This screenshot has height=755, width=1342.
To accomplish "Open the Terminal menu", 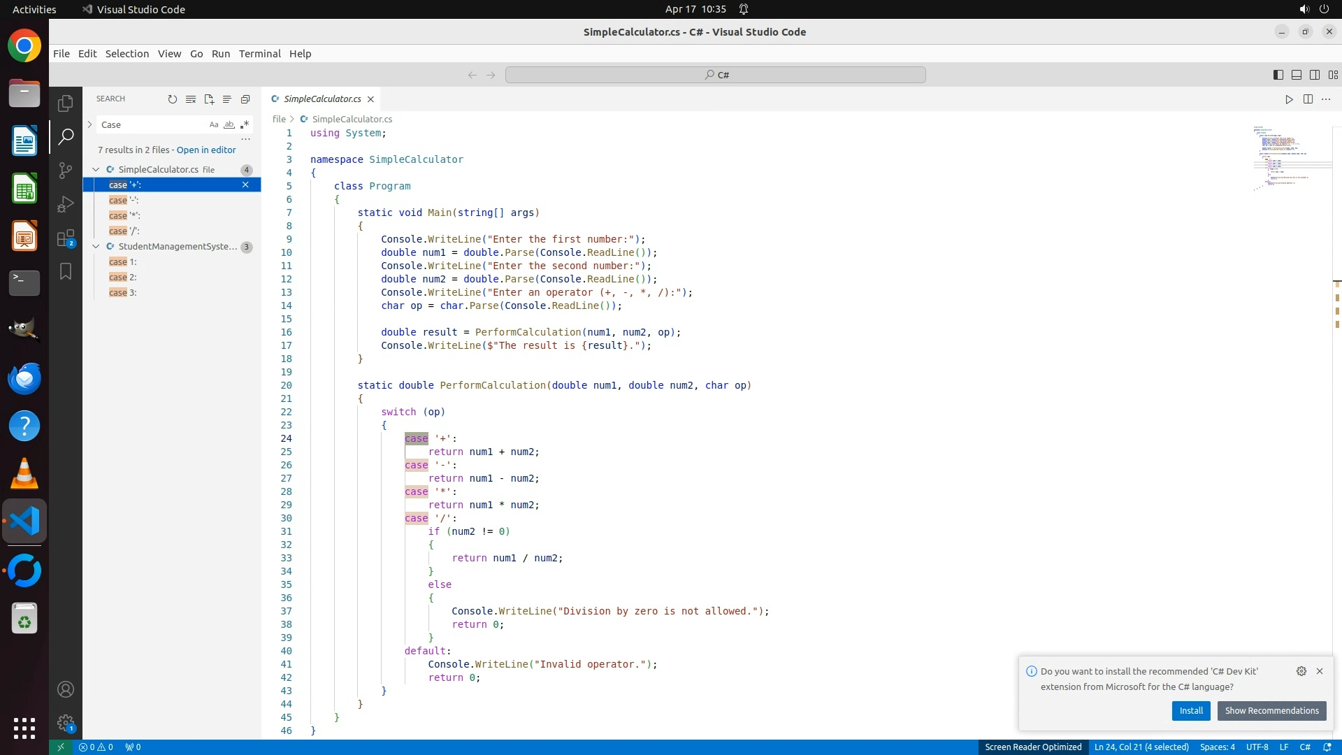I will (x=259, y=54).
